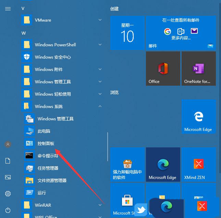
Task: Open the Windows PowerShell folder icon
Action: tap(27, 45)
